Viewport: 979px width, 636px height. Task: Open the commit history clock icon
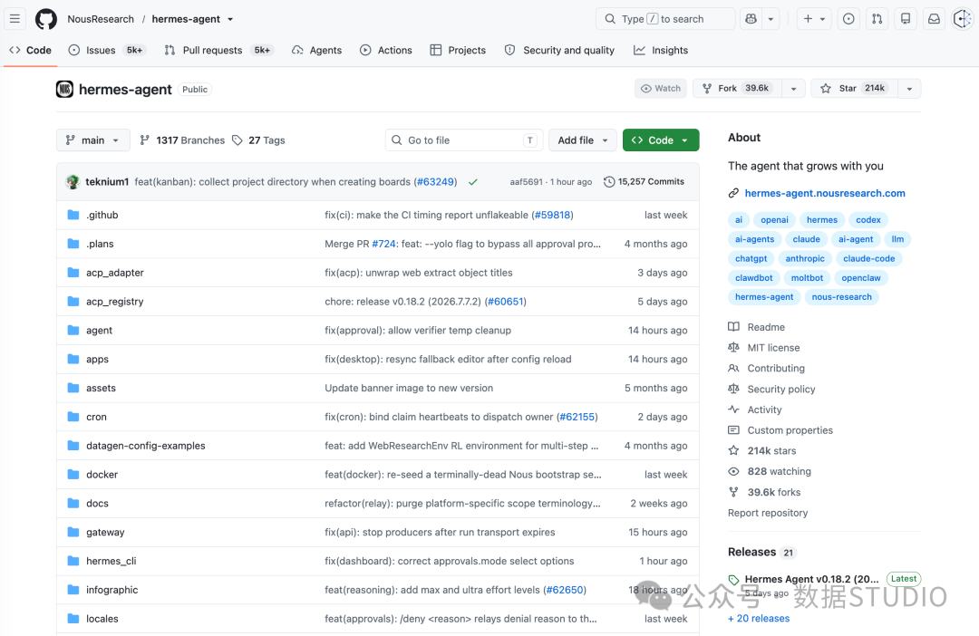[x=609, y=181]
